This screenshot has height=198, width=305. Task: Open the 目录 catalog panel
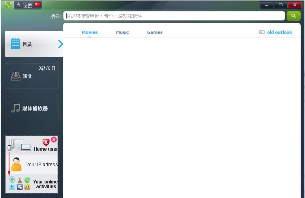[x=34, y=44]
